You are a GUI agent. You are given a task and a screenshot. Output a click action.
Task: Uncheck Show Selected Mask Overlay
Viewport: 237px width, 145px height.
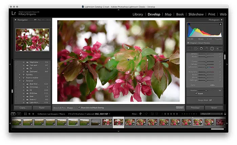click(79, 107)
